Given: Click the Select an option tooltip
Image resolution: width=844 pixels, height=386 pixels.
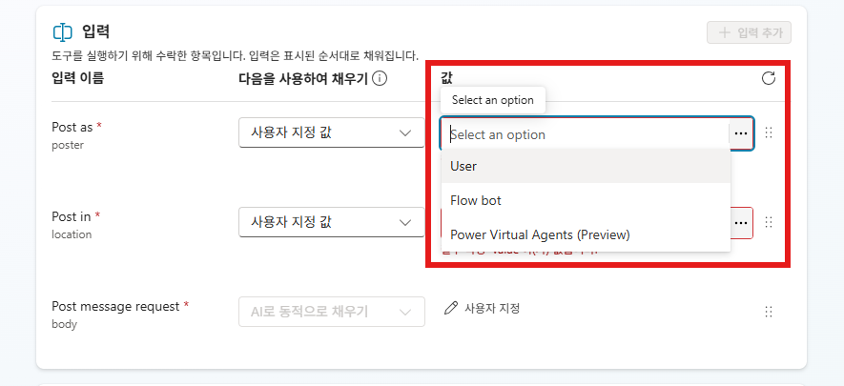Looking at the screenshot, I should pyautogui.click(x=492, y=100).
